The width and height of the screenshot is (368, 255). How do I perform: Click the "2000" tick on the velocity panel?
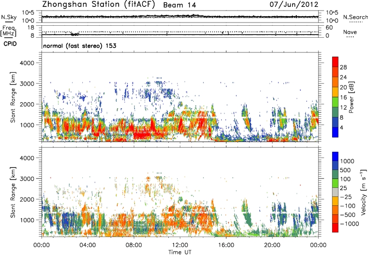click(27, 199)
